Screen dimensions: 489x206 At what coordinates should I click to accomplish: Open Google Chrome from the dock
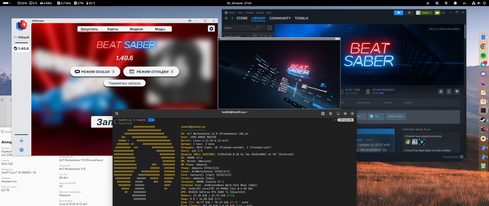(x=483, y=46)
